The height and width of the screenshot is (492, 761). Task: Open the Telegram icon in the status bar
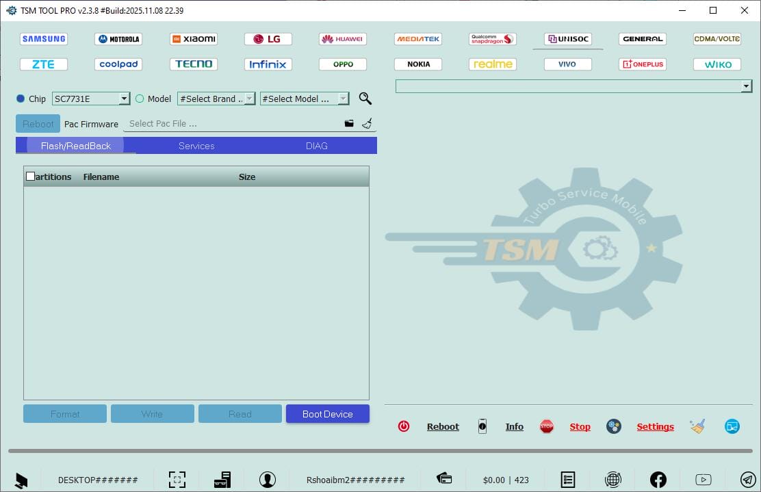coord(747,479)
